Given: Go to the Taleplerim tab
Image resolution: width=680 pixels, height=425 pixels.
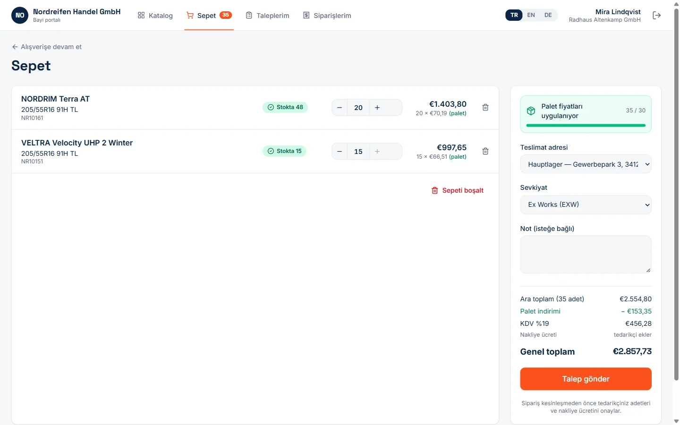Looking at the screenshot, I should 268,16.
